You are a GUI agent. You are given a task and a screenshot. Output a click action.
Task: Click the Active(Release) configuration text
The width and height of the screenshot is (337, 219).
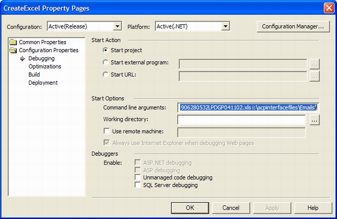pyautogui.click(x=68, y=26)
